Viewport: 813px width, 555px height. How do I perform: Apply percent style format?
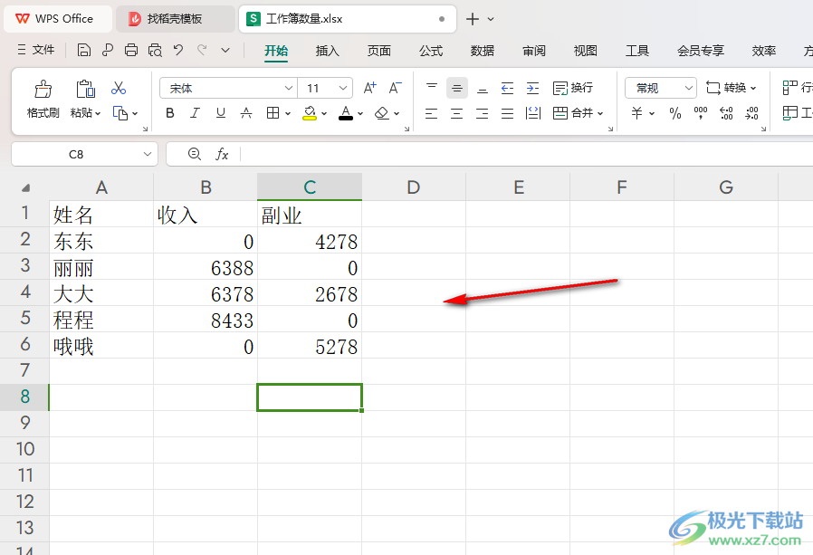coord(675,113)
